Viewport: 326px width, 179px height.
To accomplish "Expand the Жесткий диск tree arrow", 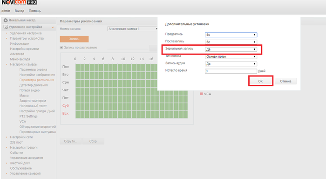I will (7, 163).
